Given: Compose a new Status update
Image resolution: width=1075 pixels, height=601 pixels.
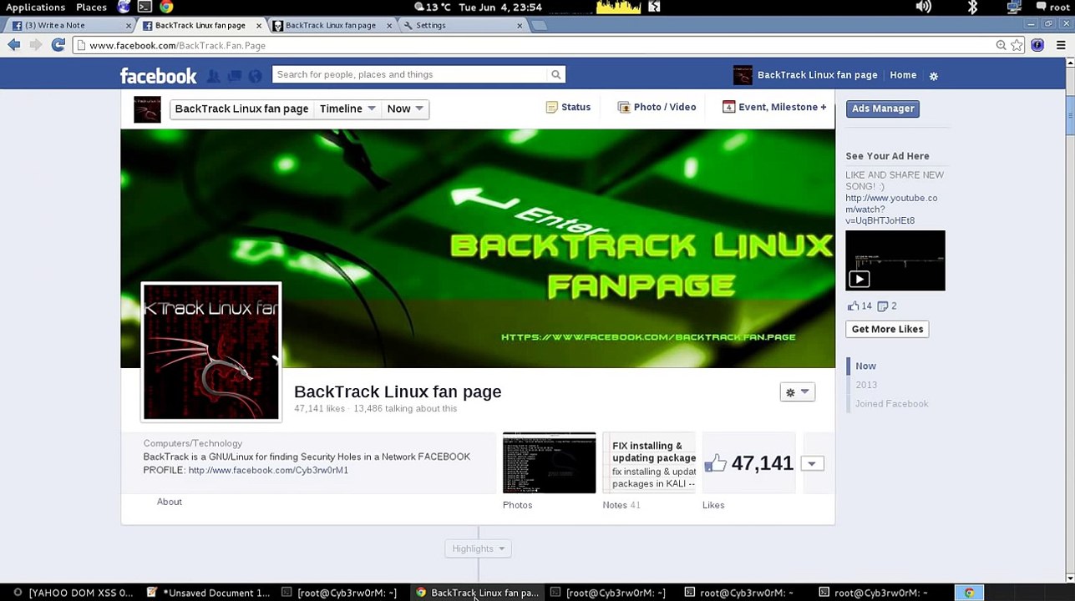Looking at the screenshot, I should (x=568, y=107).
